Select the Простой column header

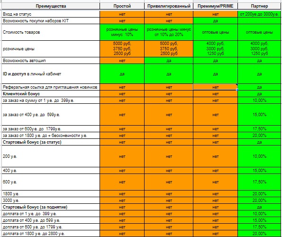click(122, 6)
